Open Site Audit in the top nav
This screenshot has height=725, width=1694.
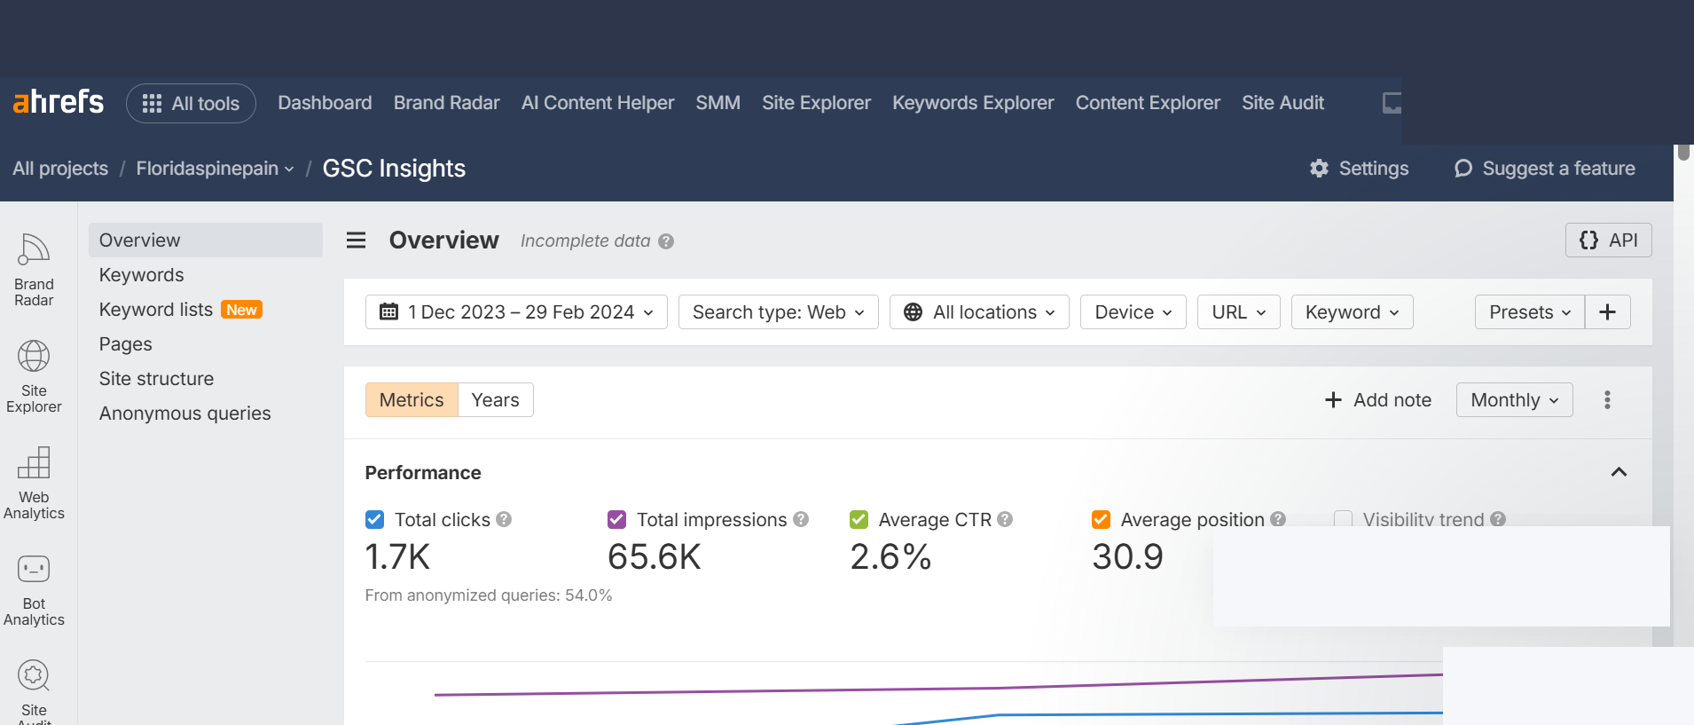[1282, 103]
